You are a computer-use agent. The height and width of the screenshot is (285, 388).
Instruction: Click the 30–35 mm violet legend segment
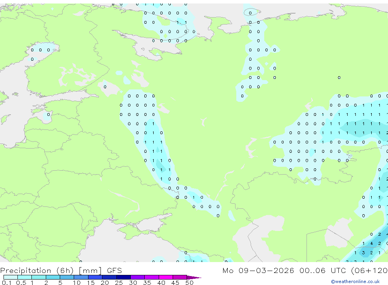click(138, 277)
